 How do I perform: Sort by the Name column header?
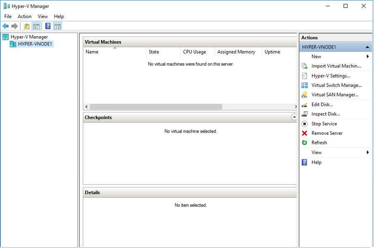115,52
